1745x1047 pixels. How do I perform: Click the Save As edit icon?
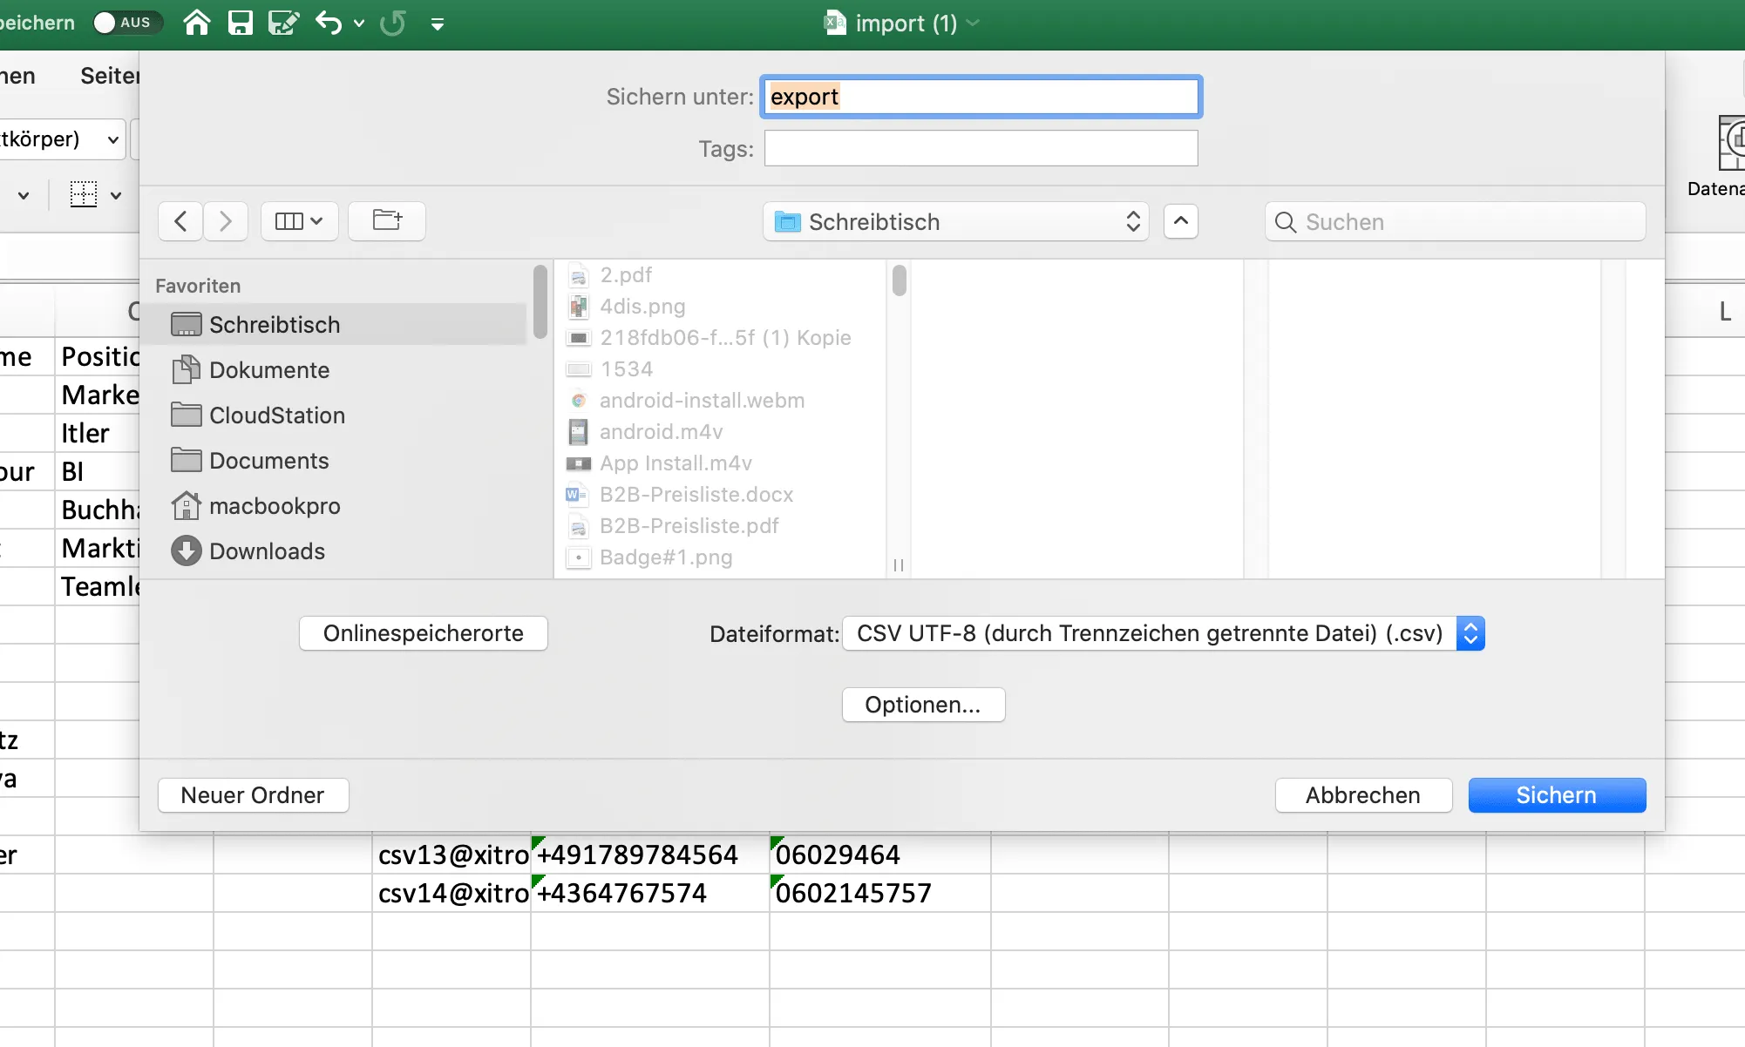click(283, 23)
